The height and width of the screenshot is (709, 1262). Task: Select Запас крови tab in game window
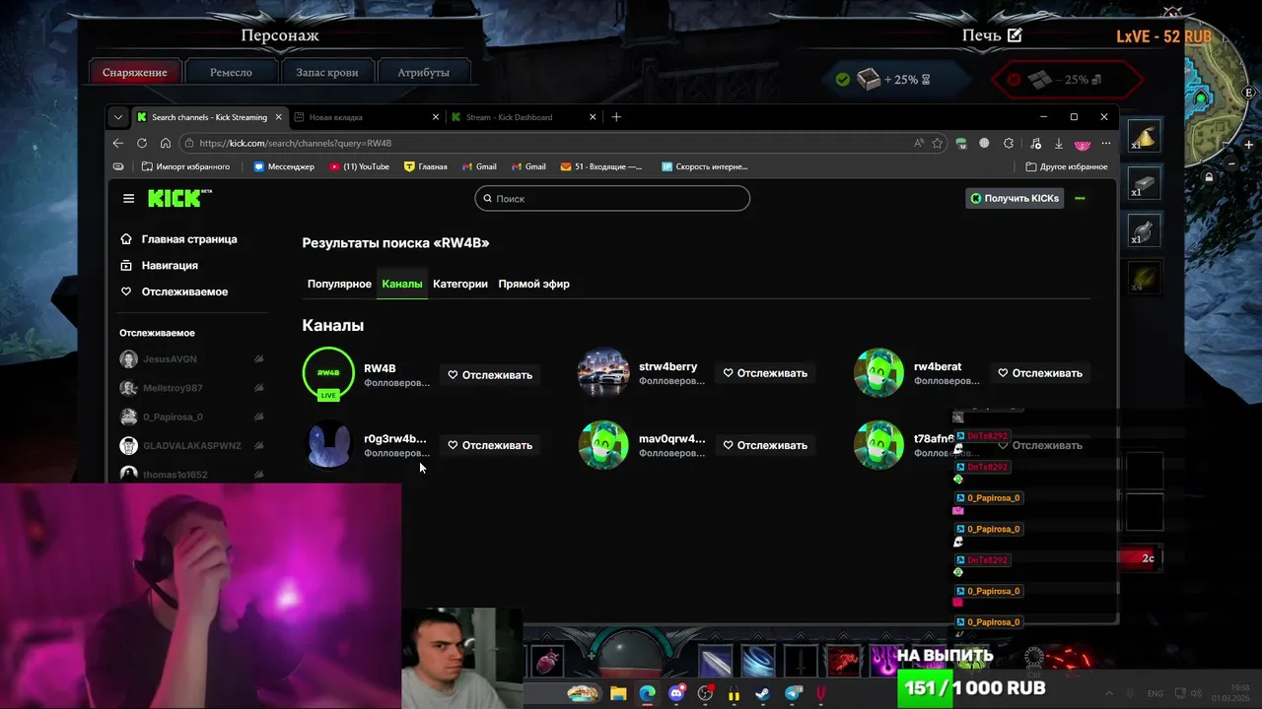coord(327,72)
